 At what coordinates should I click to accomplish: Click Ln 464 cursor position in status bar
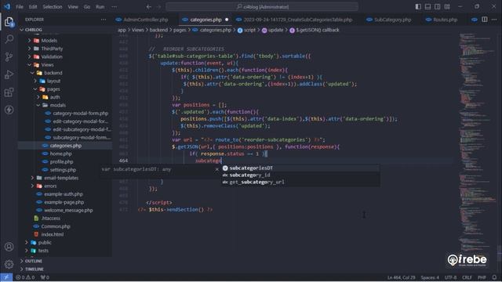click(401, 277)
